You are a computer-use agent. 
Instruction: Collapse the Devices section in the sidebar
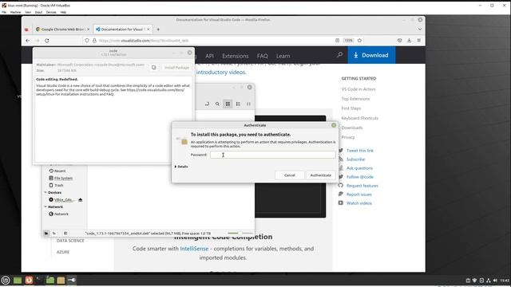point(46,192)
